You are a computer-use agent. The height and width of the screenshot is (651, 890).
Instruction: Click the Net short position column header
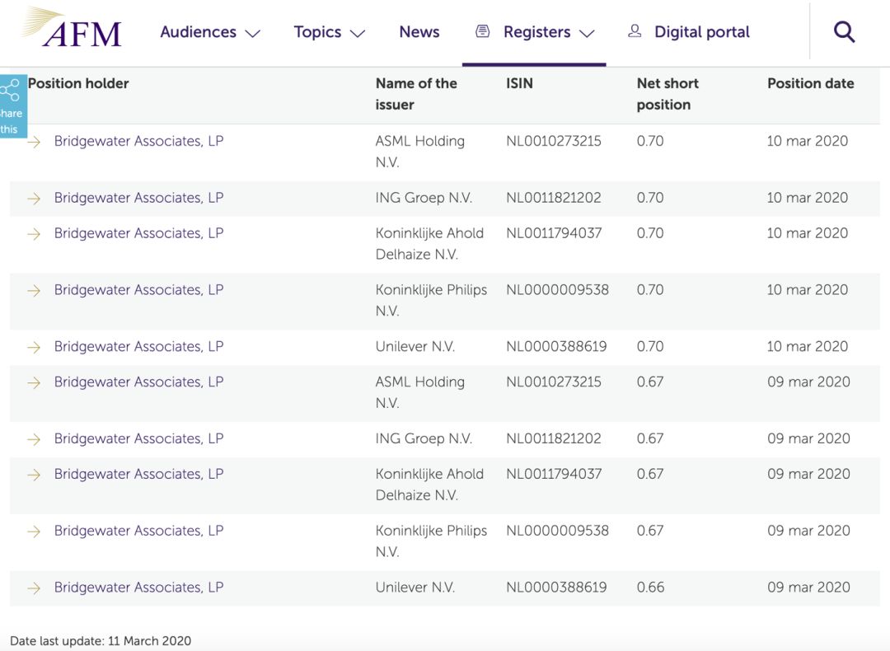point(667,94)
